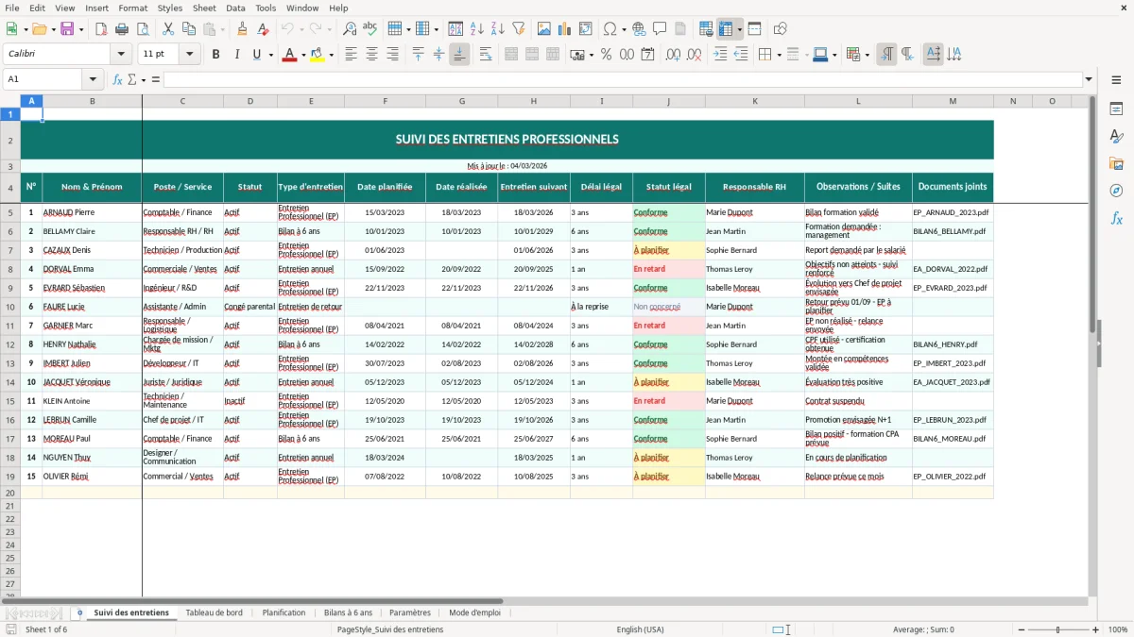Open background color dropdown arrow

point(331,55)
